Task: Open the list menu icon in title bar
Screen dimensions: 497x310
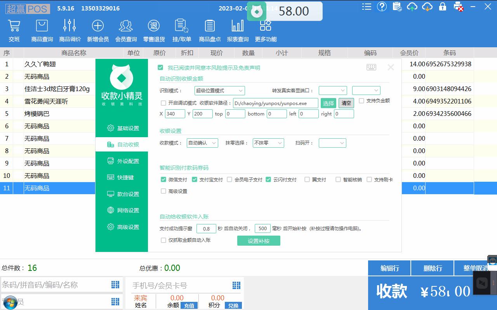Action: 366,7
